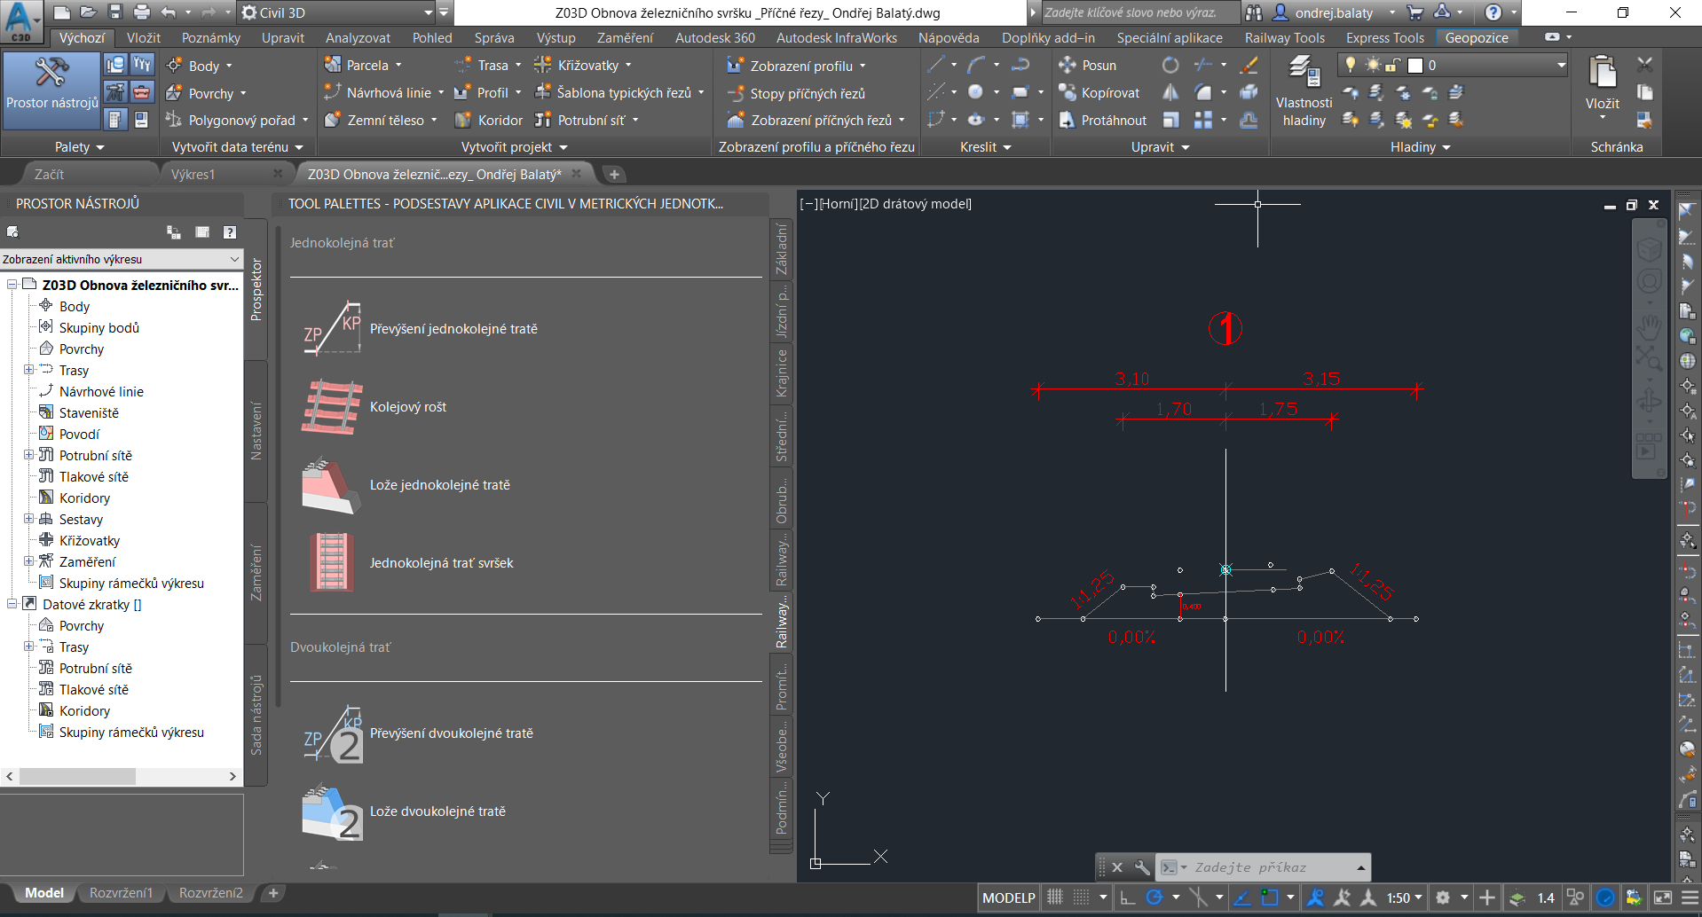
Task: Click the Erase tool icon
Action: [x=1249, y=65]
